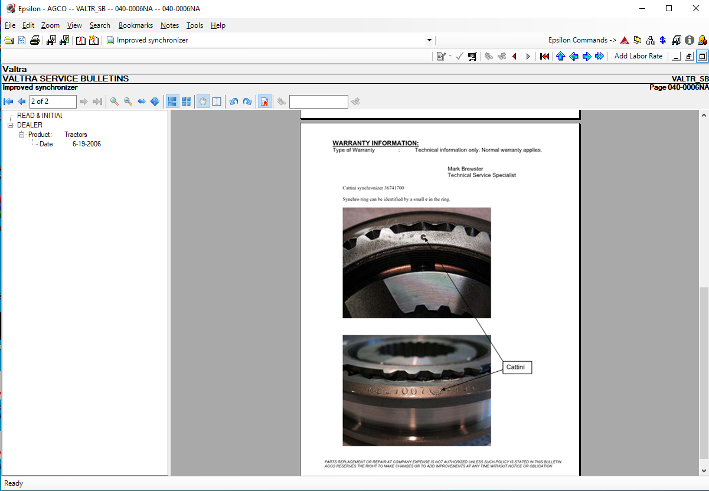Open the Help menu
709x491 pixels.
pos(218,25)
